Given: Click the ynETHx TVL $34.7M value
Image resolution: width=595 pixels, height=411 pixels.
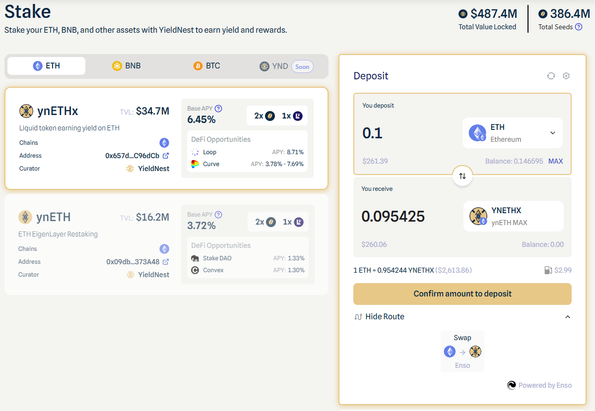Looking at the screenshot, I should pos(152,111).
